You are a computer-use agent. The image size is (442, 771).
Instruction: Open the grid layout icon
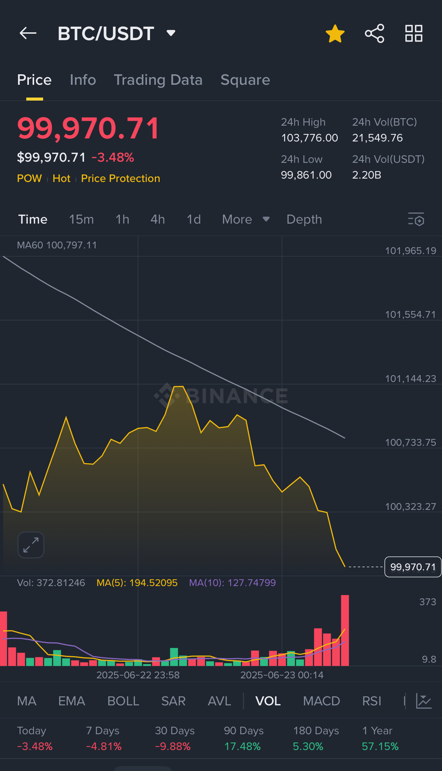tap(414, 34)
